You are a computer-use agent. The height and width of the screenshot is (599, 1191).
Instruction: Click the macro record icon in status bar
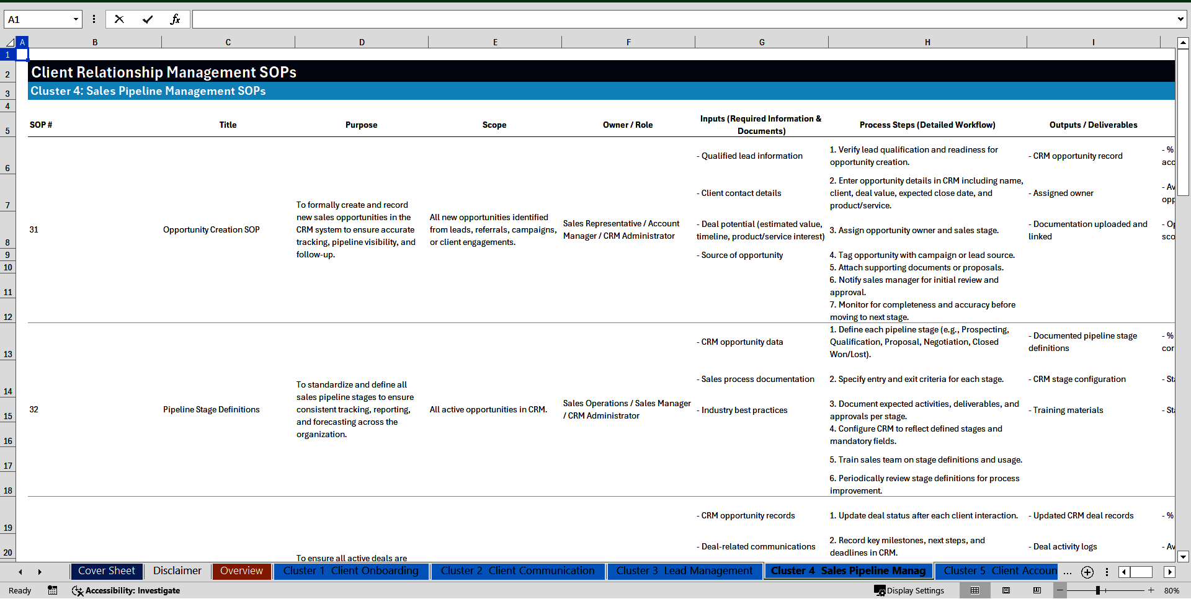(53, 590)
